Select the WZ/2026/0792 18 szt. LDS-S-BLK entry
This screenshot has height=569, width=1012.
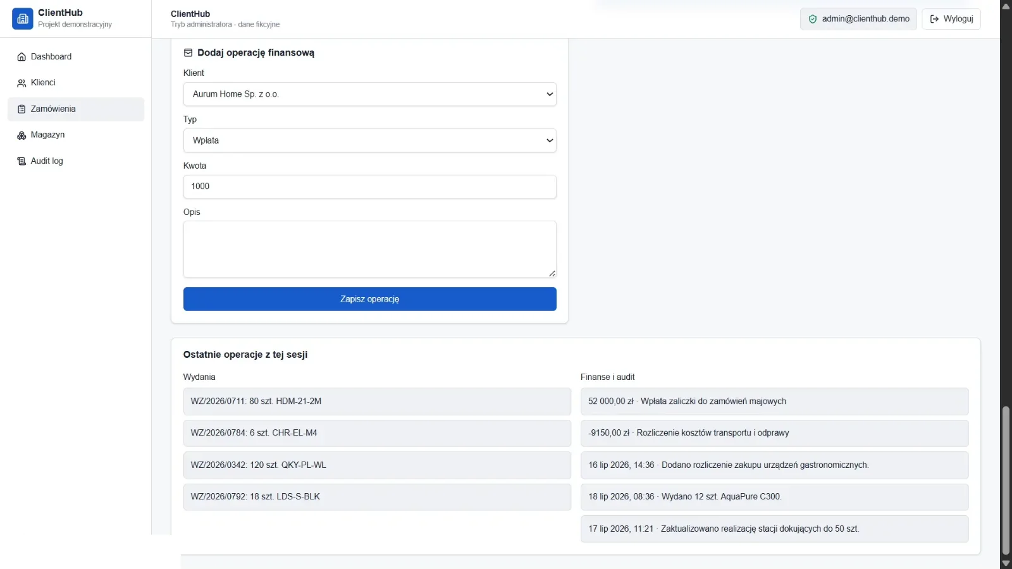click(377, 497)
